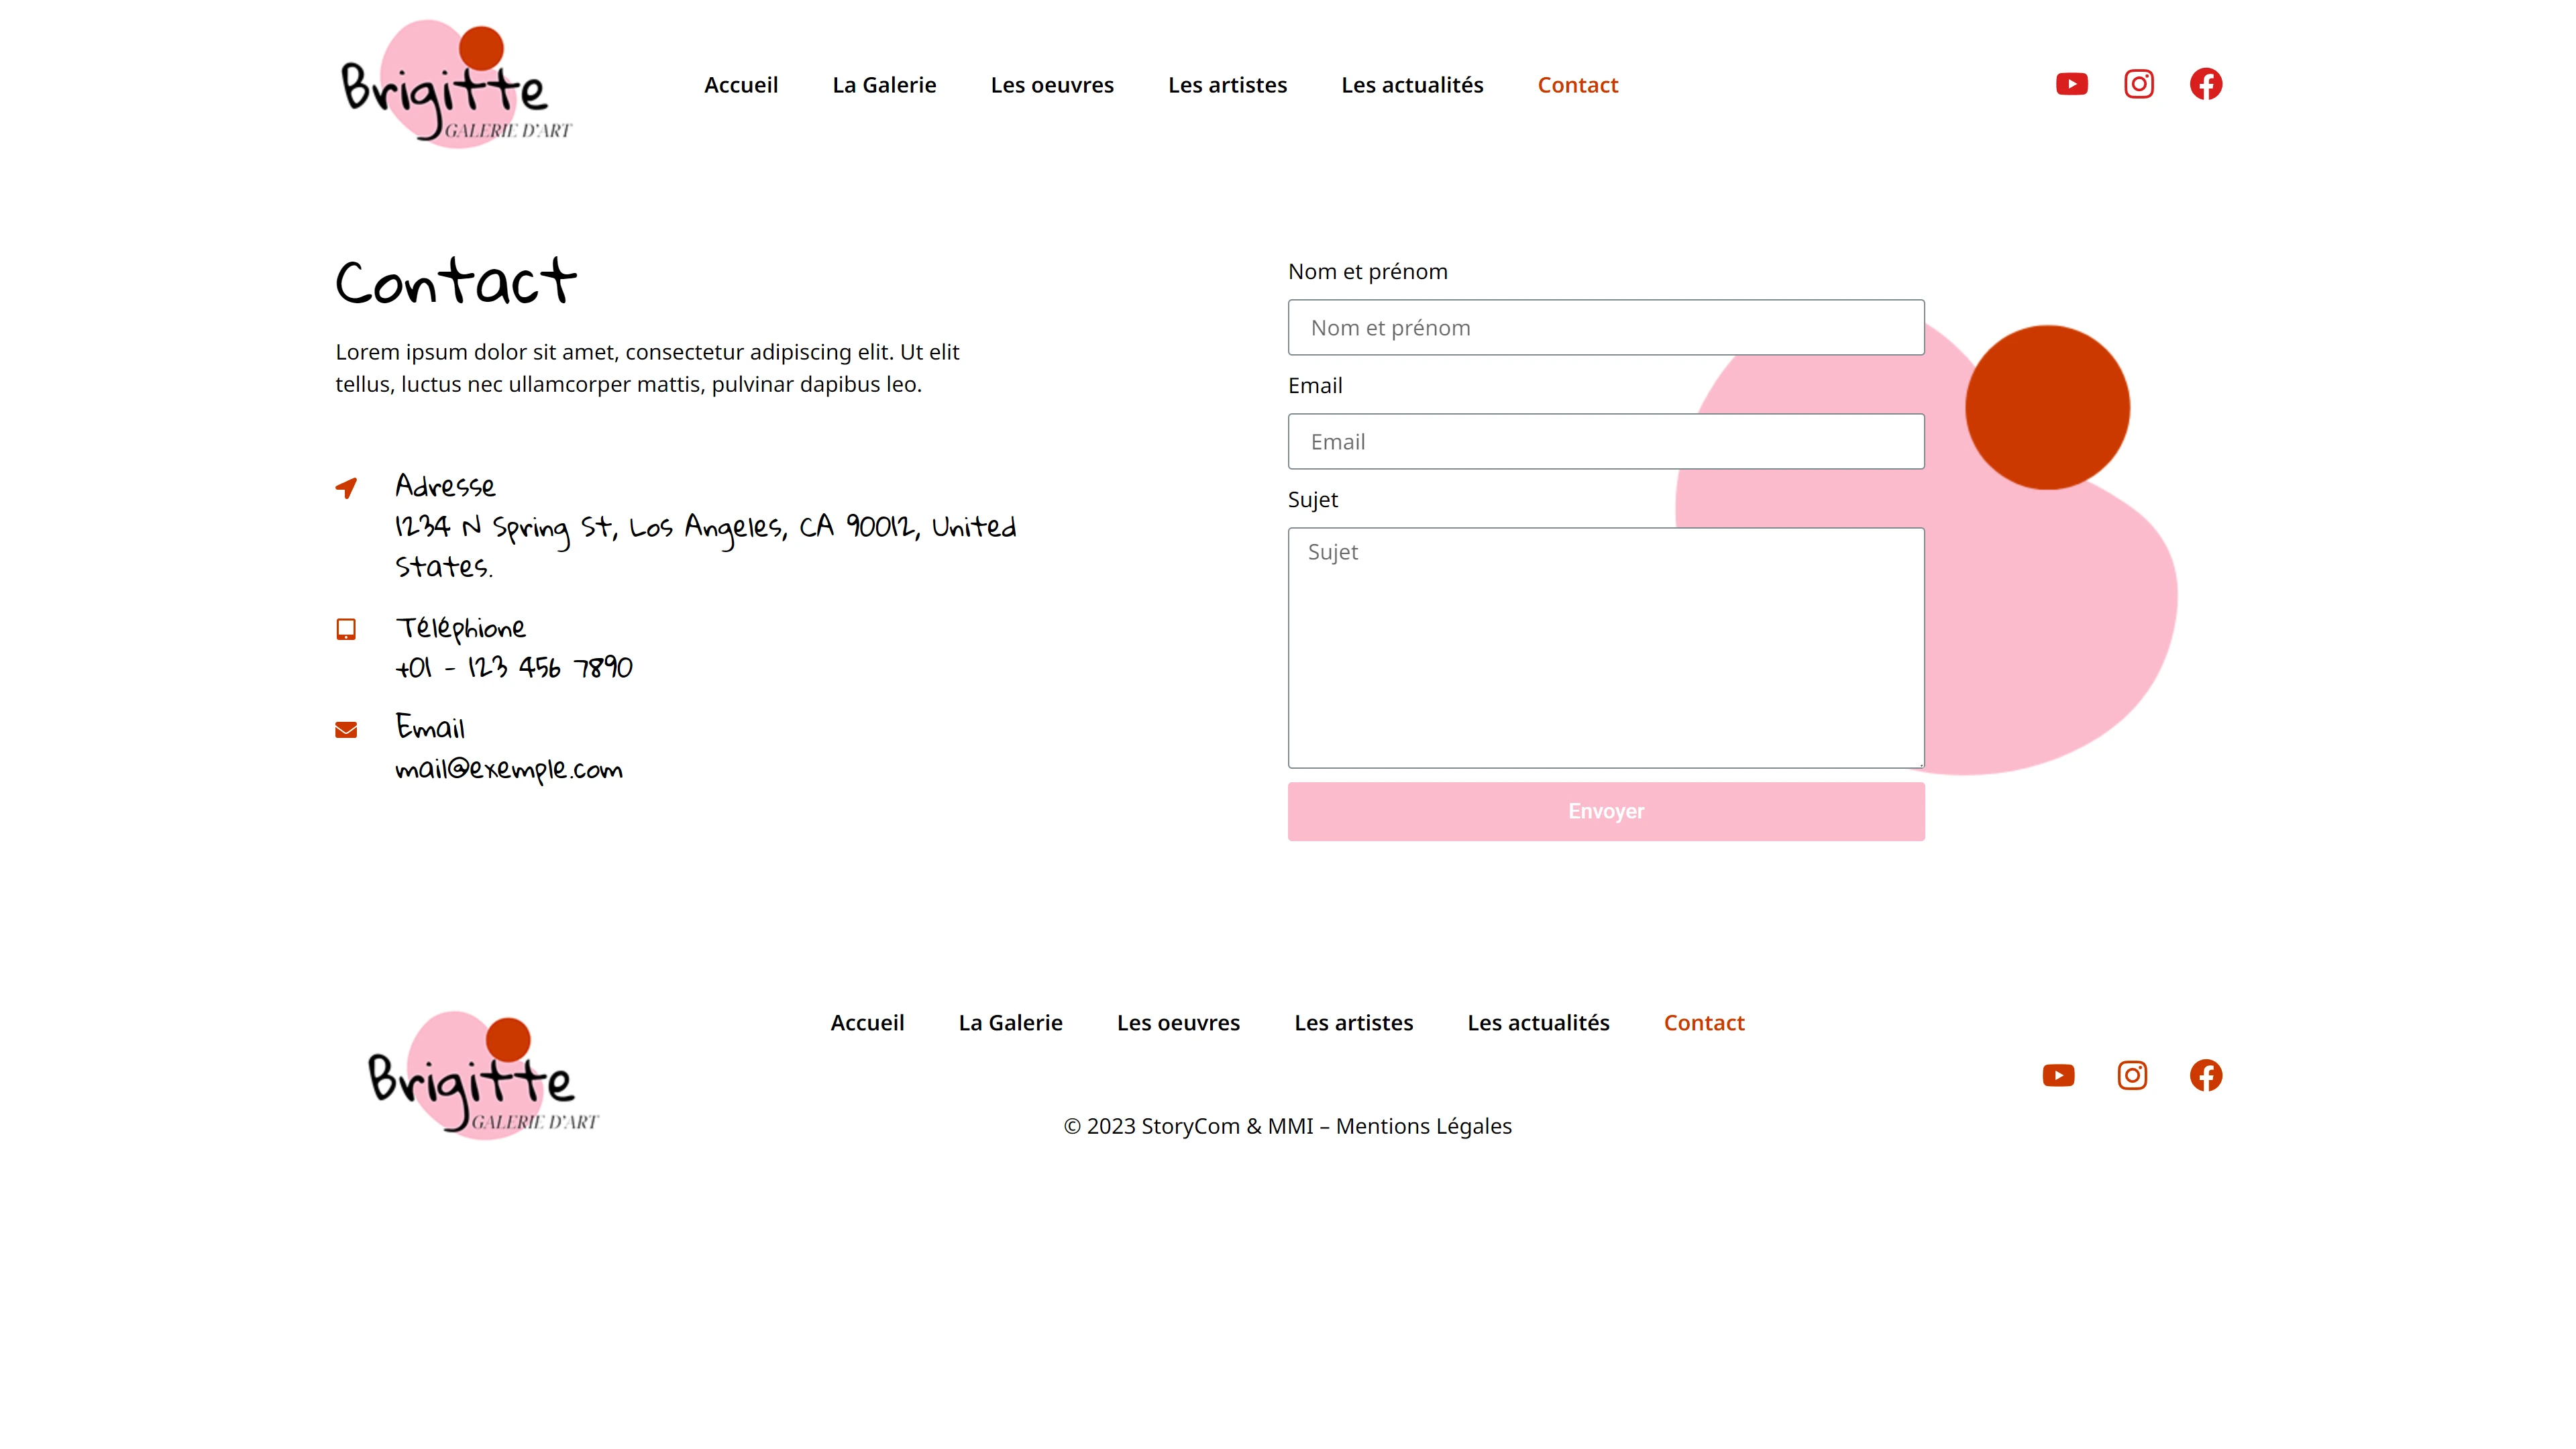Open Les artistes in footer menu

(x=1353, y=1023)
